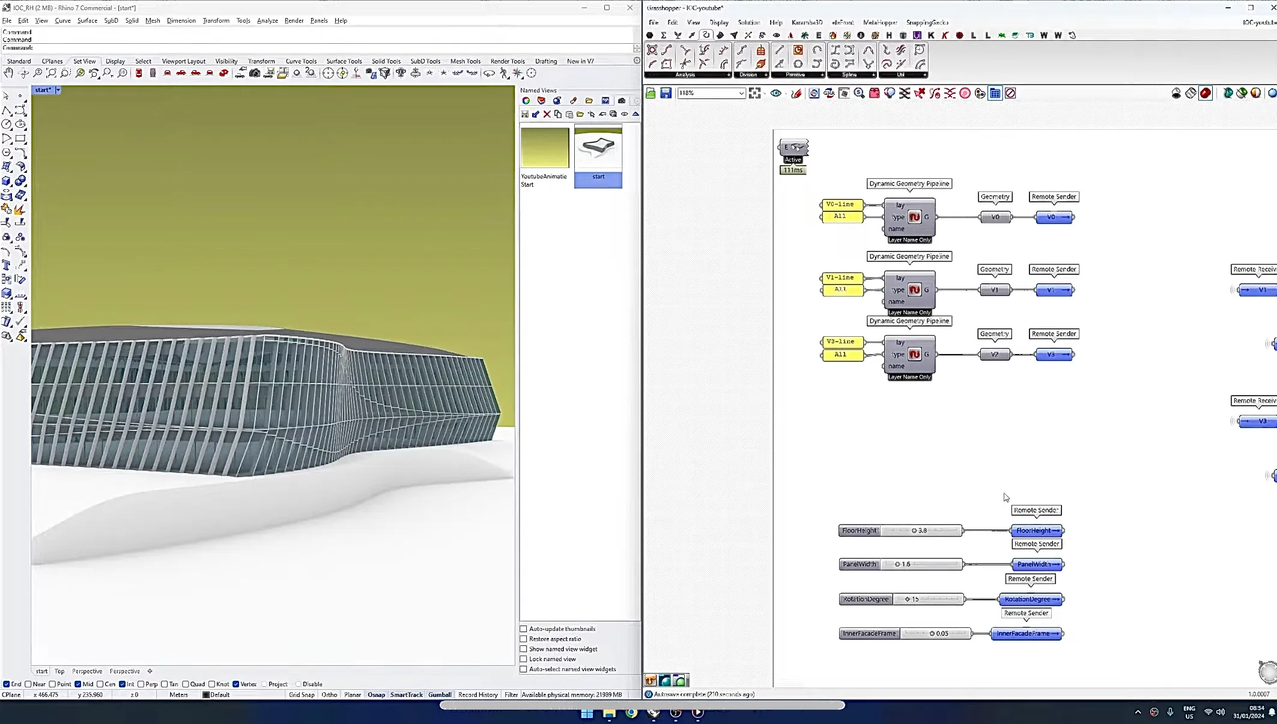This screenshot has height=724, width=1277.
Task: Click the red circle-slash disable icon in Grasshopper
Action: tap(1010, 93)
